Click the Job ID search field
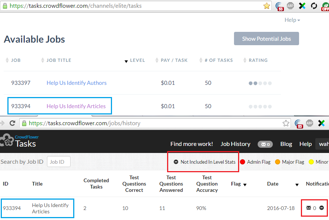 tap(59, 161)
